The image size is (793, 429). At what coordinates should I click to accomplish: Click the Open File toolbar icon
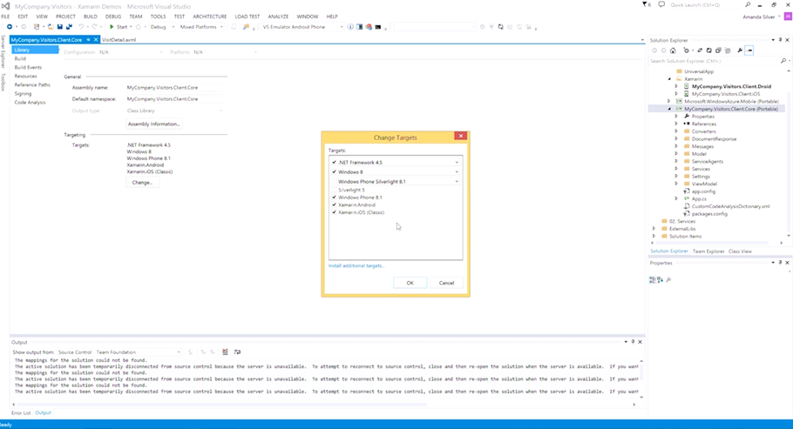pyautogui.click(x=50, y=27)
